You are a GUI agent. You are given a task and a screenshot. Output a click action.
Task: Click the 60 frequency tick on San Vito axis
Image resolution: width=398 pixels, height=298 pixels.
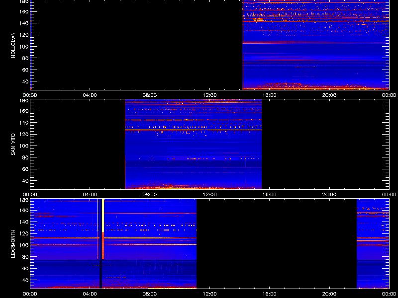(25, 169)
